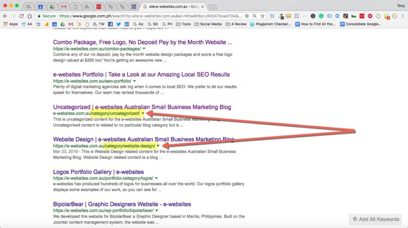Switch to the Google Calendar browser tab
408x228 pixels.
click(40, 6)
